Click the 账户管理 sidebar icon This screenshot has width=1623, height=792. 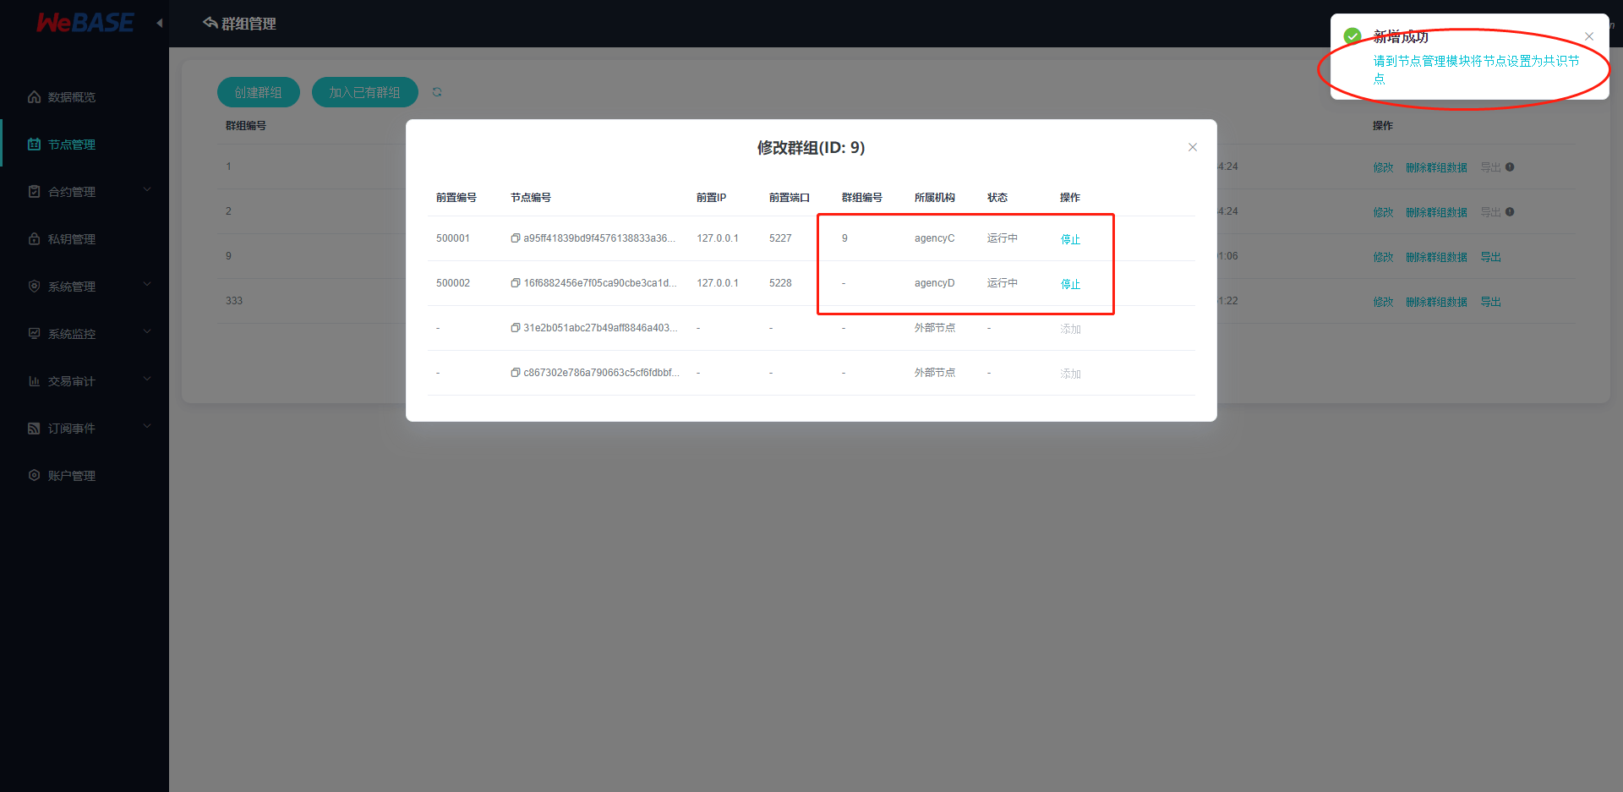click(34, 476)
